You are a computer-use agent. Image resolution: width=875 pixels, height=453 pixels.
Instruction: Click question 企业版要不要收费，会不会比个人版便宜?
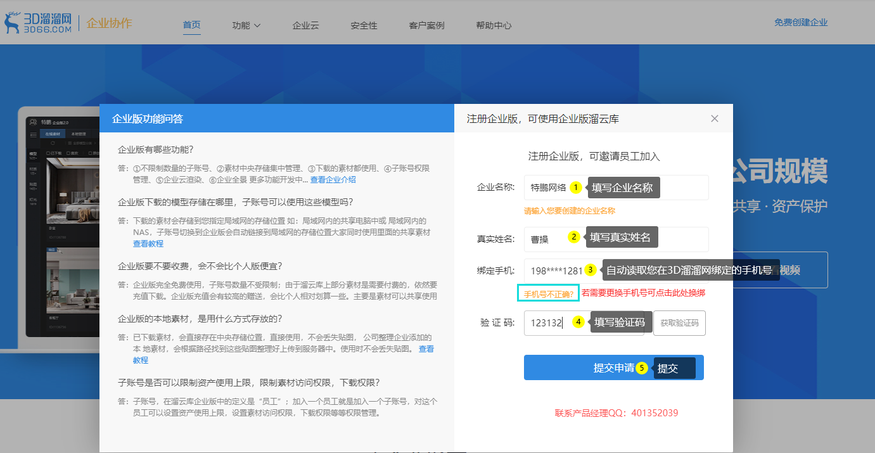[200, 265]
